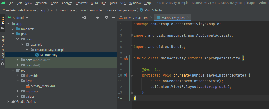Image resolution: width=269 pixels, height=109 pixels.
Task: Open the Android project view dropdown
Action: click(x=18, y=18)
